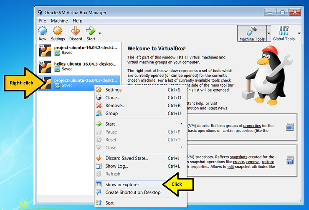Image resolution: width=309 pixels, height=210 pixels.
Task: Click the green Start arrow toolbar icon
Action: coord(91,31)
